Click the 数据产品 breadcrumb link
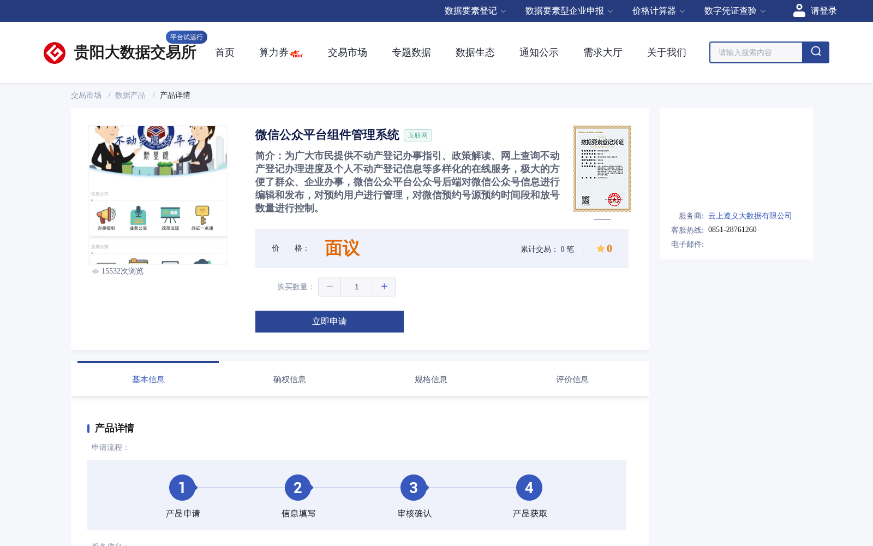873x546 pixels. coord(130,96)
